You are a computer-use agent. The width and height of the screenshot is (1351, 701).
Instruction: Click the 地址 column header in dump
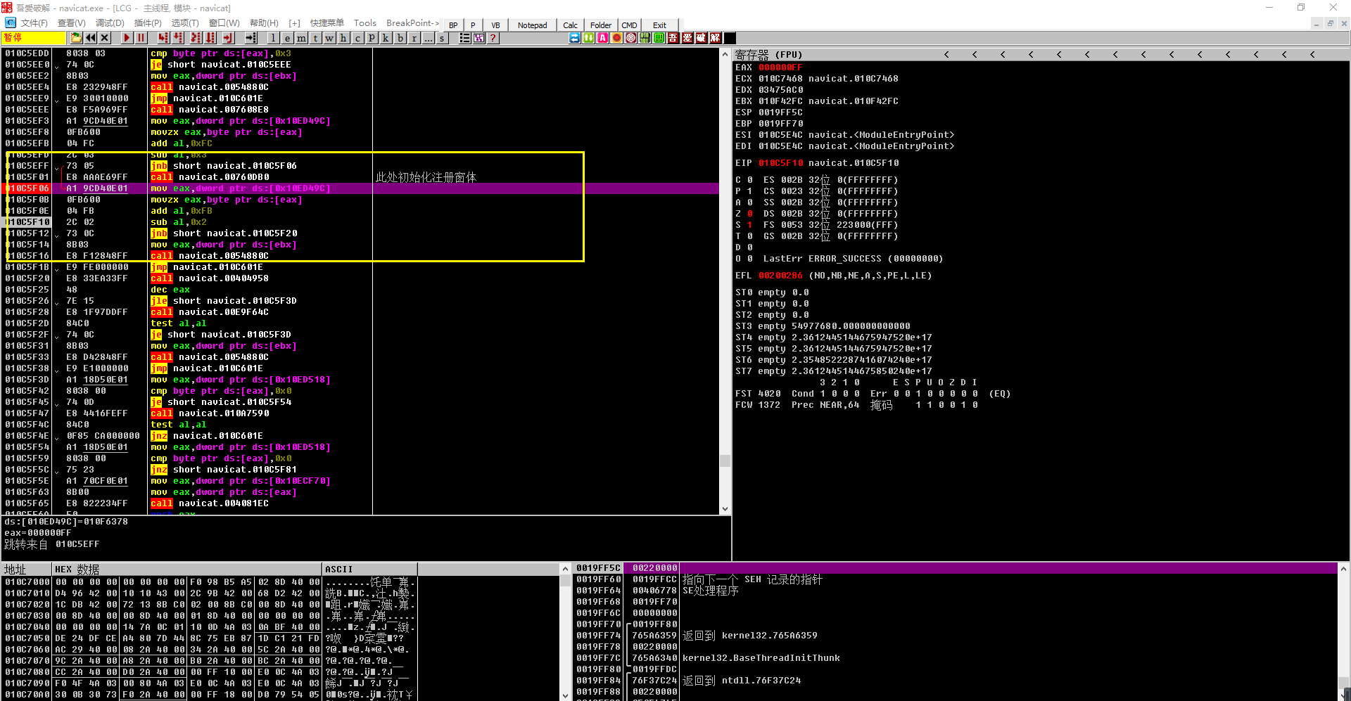pyautogui.click(x=26, y=569)
